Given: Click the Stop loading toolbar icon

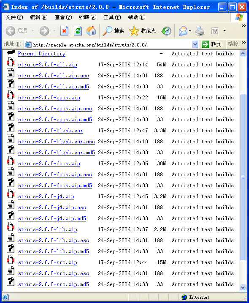Looking at the screenshot, I should [x=64, y=31].
